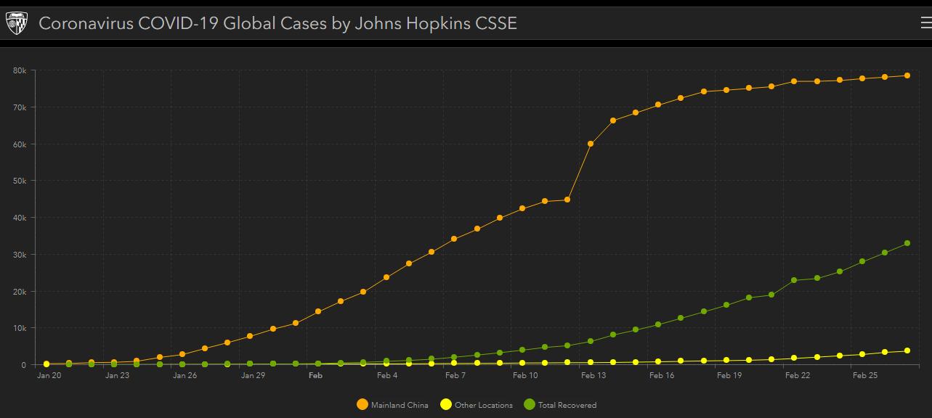Click the Mainland China legend label
Image resolution: width=932 pixels, height=418 pixels.
[x=400, y=405]
